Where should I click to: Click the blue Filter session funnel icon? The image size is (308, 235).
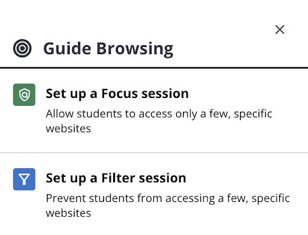(24, 179)
